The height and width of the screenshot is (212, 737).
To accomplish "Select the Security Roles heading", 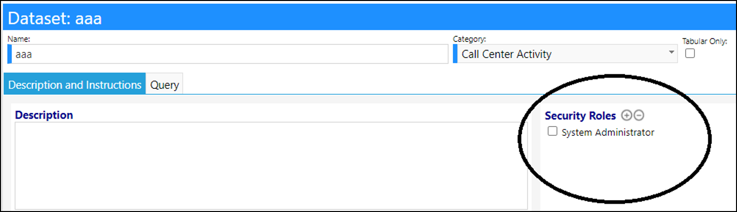I will click(580, 116).
